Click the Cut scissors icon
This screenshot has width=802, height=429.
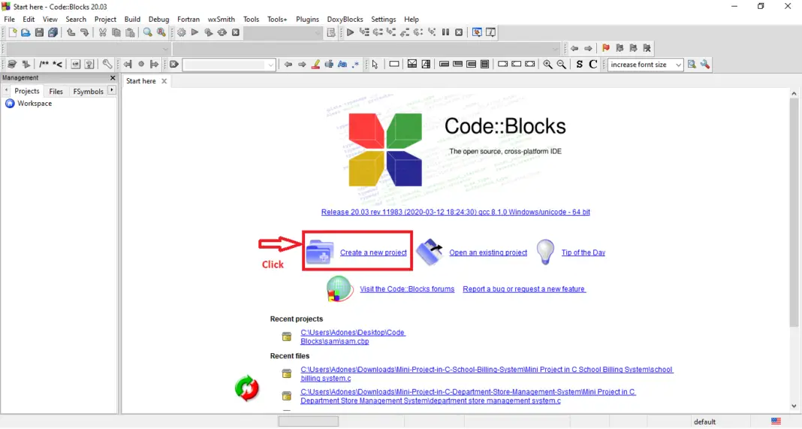(103, 33)
